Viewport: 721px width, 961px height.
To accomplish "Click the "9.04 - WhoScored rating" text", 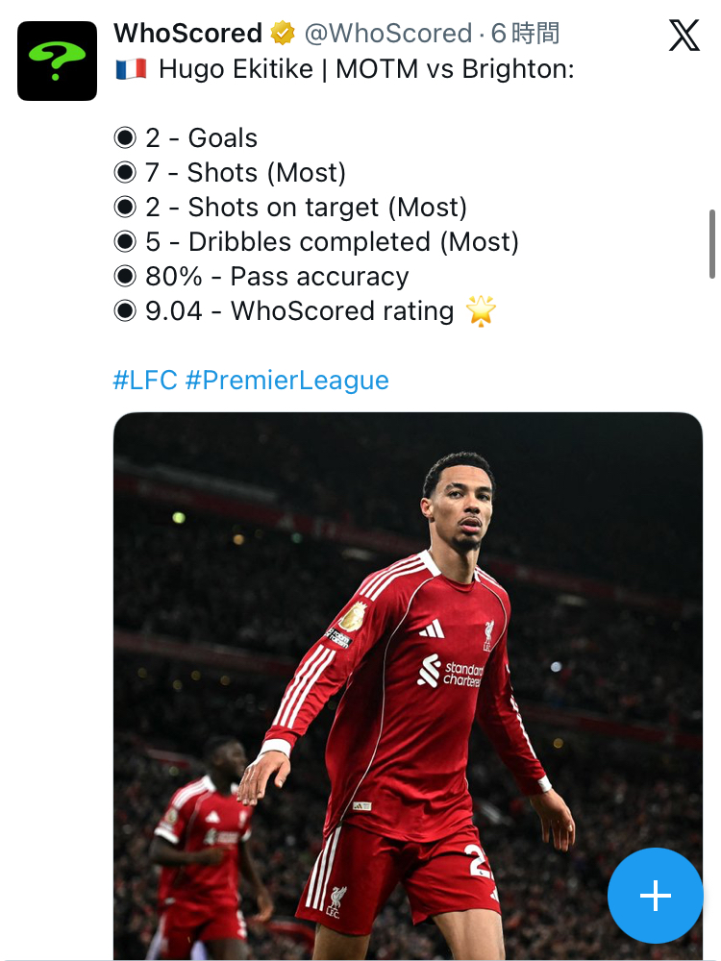I will coord(299,311).
